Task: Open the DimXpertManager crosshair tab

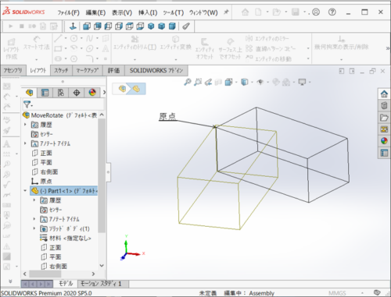Action: coord(77,93)
